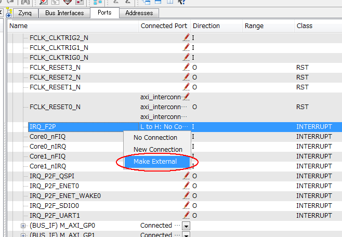Select the Core0_nFIQ port row

(x=48, y=137)
